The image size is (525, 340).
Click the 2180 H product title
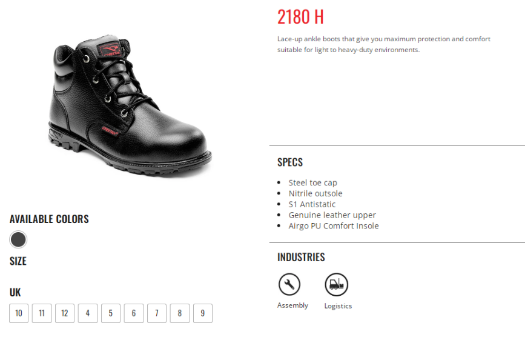300,17
